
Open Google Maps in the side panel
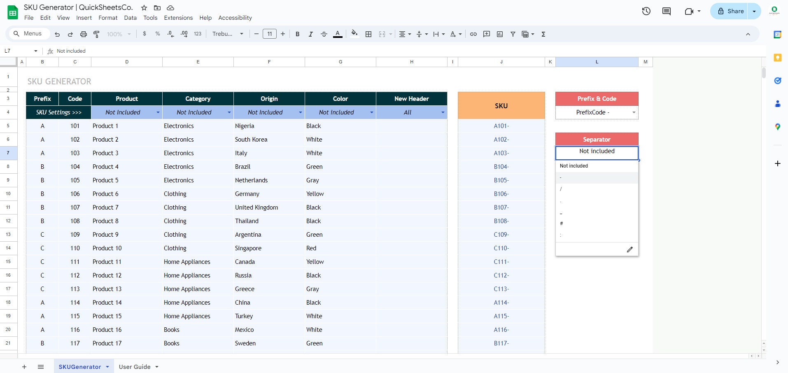pyautogui.click(x=777, y=127)
